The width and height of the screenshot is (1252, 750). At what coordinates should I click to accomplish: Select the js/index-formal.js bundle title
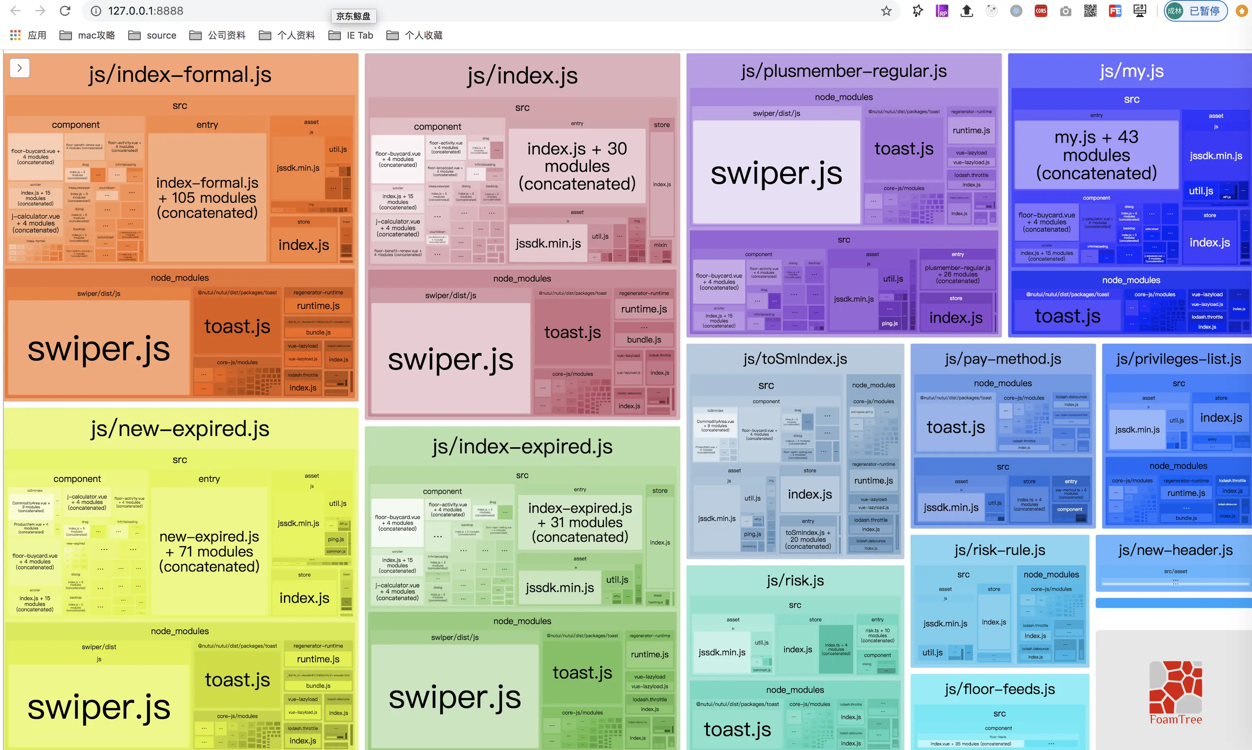pyautogui.click(x=180, y=74)
